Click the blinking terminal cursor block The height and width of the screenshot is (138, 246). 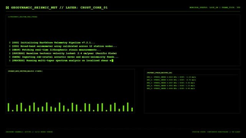(x=112, y=61)
